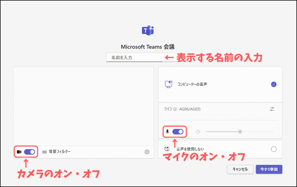Click ライン (2- AG06/AG03) device text

(182, 109)
